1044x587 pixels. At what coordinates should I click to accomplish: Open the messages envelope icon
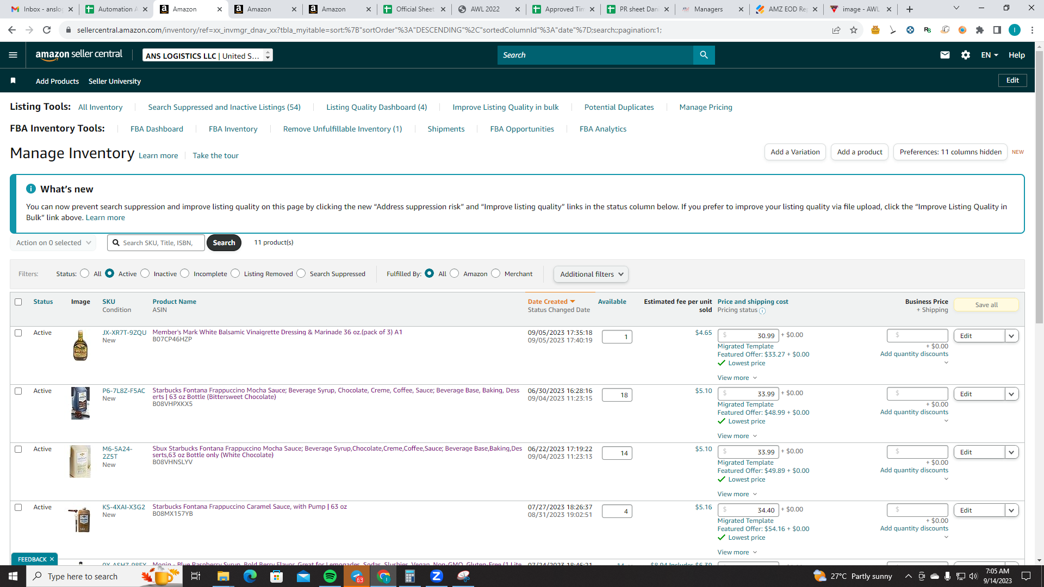945,55
